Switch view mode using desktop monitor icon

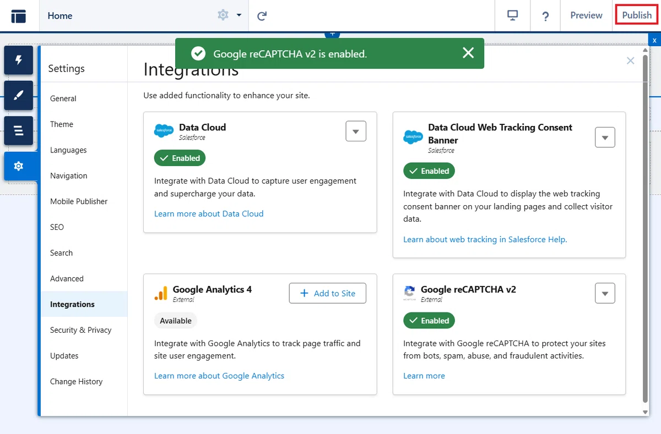pyautogui.click(x=513, y=15)
